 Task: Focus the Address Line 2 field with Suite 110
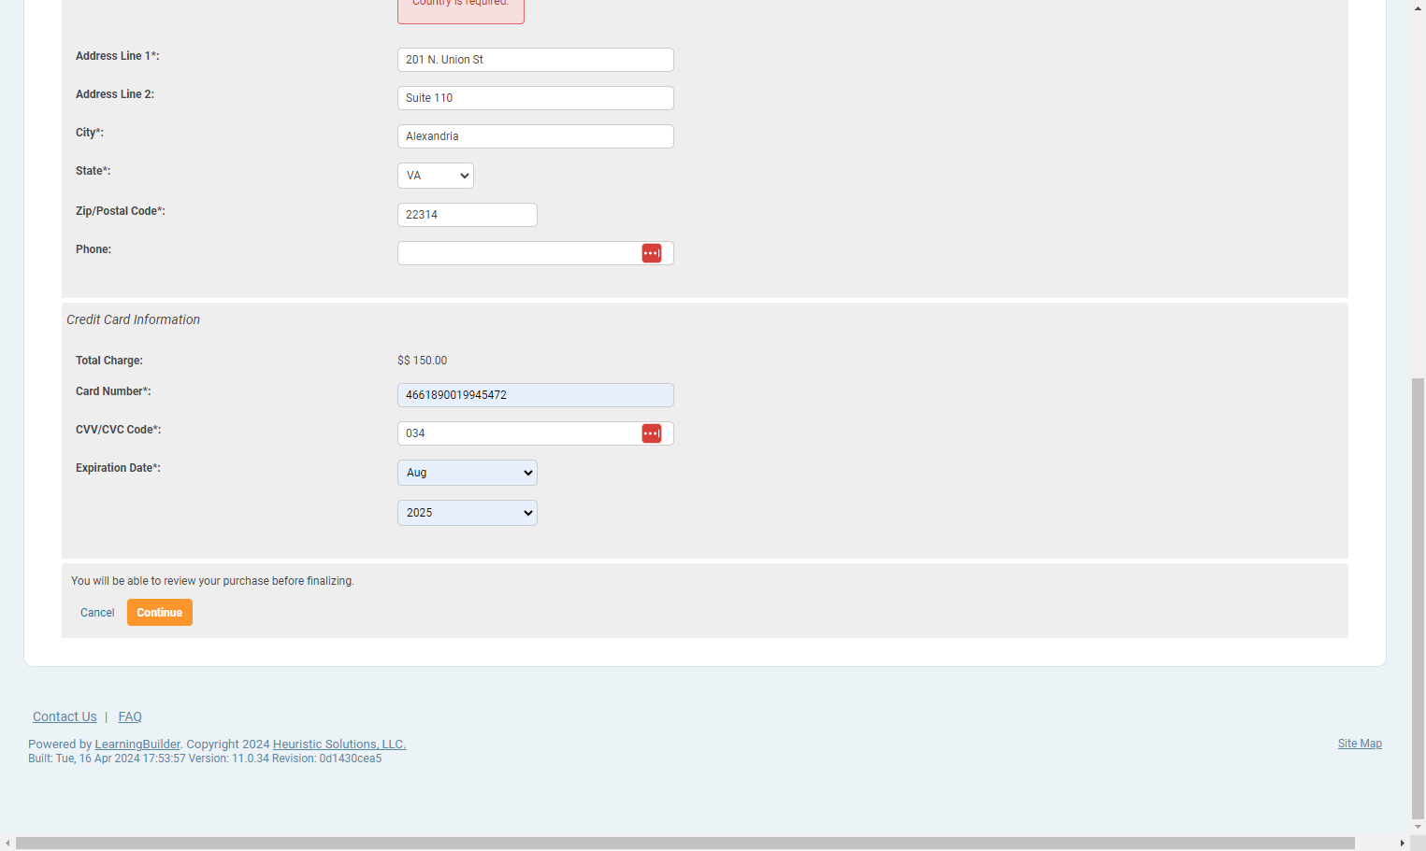(536, 98)
